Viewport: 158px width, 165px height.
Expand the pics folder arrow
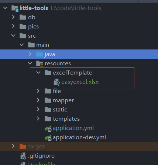pyautogui.click(x=13, y=26)
